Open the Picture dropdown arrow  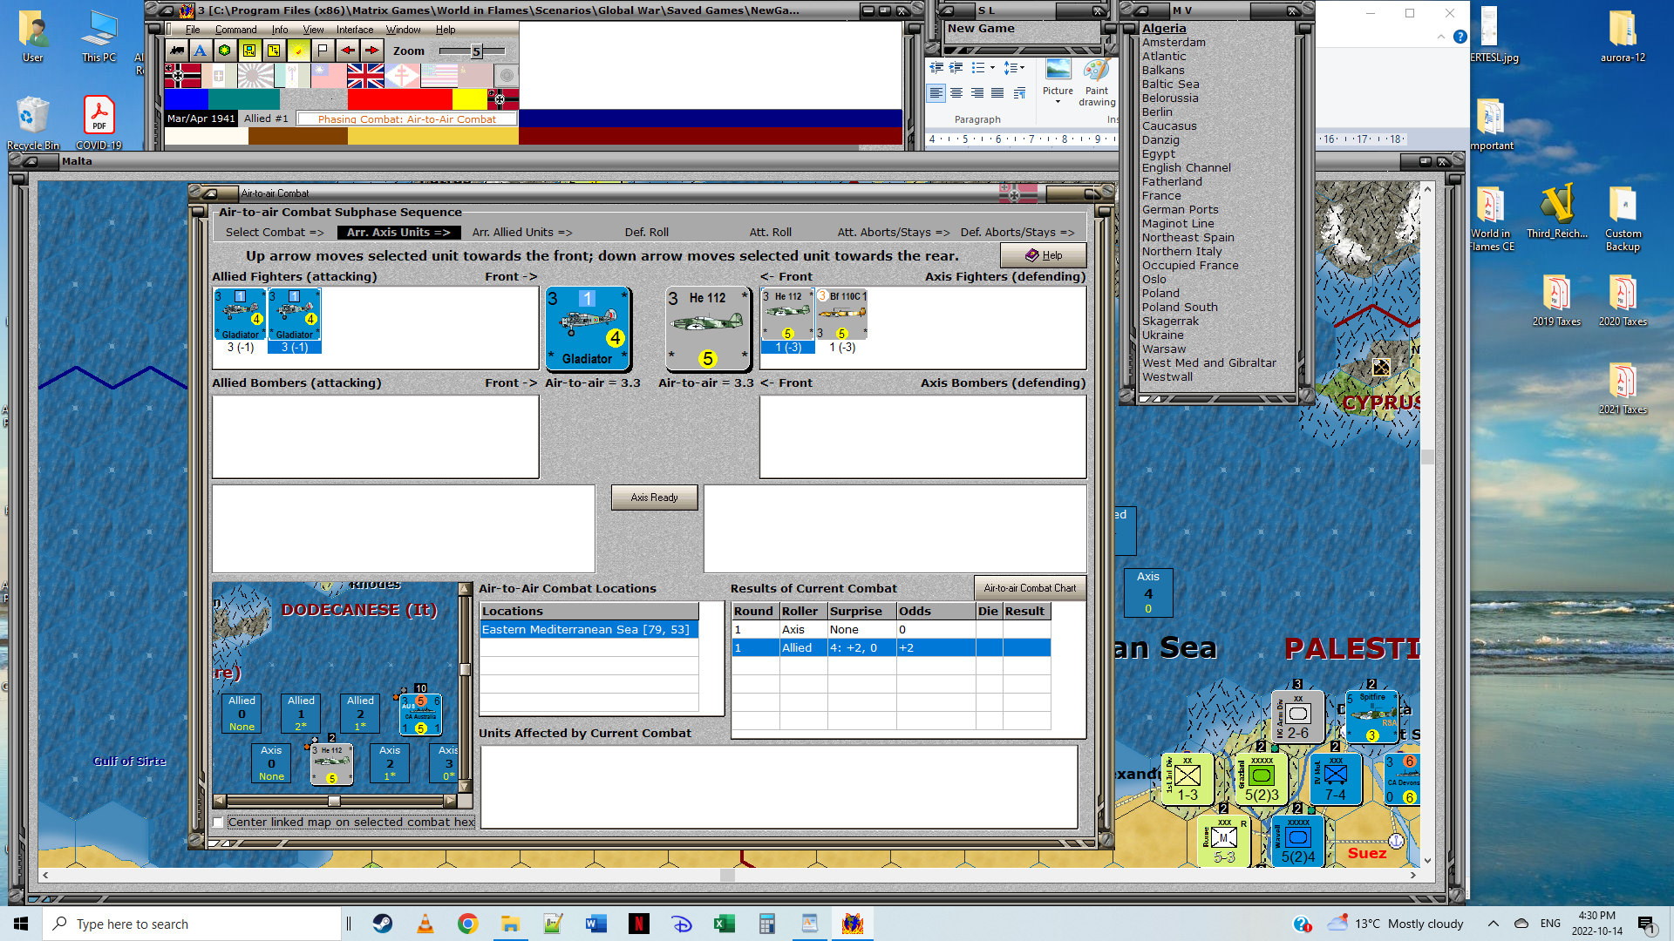tap(1058, 103)
